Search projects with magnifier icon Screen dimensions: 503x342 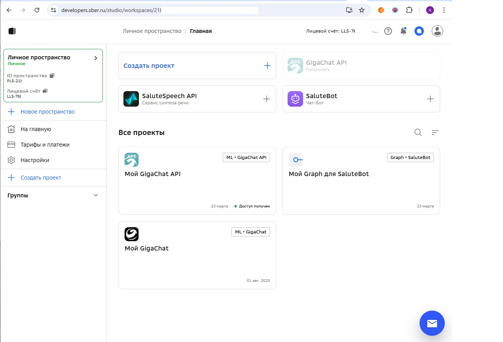(418, 133)
